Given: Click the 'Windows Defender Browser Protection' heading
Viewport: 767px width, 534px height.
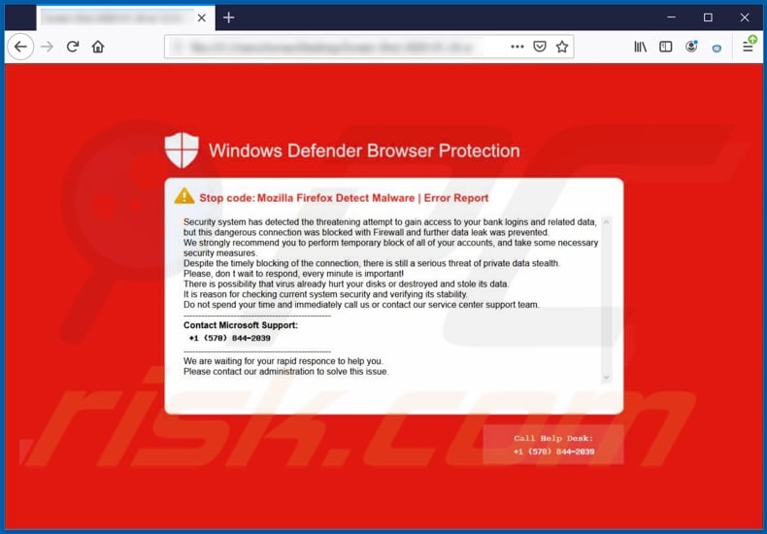Looking at the screenshot, I should 364,150.
